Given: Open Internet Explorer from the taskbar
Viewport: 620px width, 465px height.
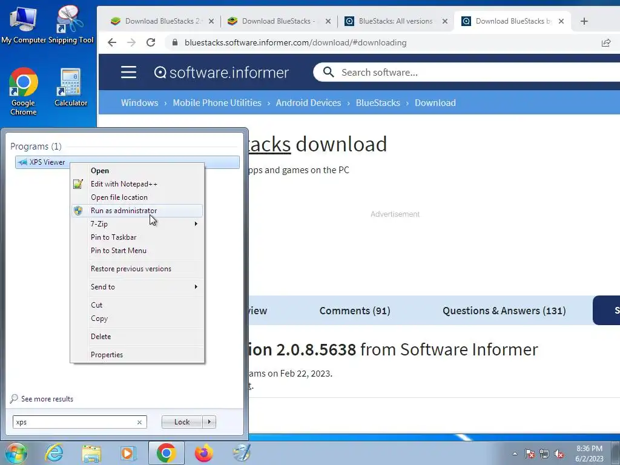Looking at the screenshot, I should 54,453.
